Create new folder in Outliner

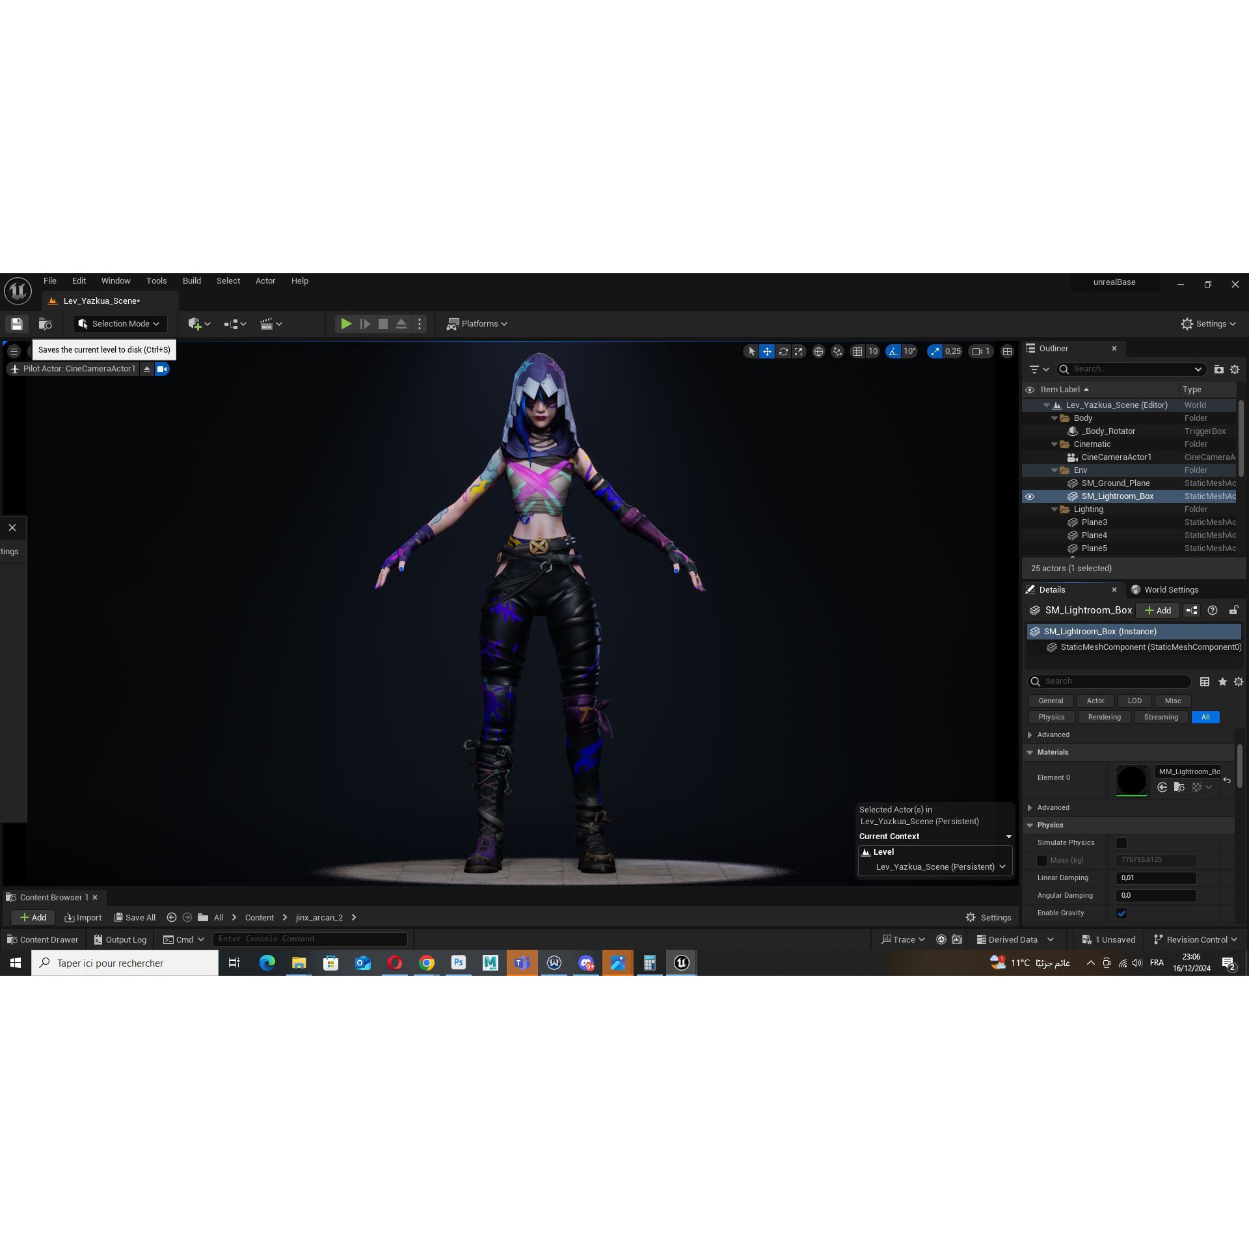[x=1218, y=369]
